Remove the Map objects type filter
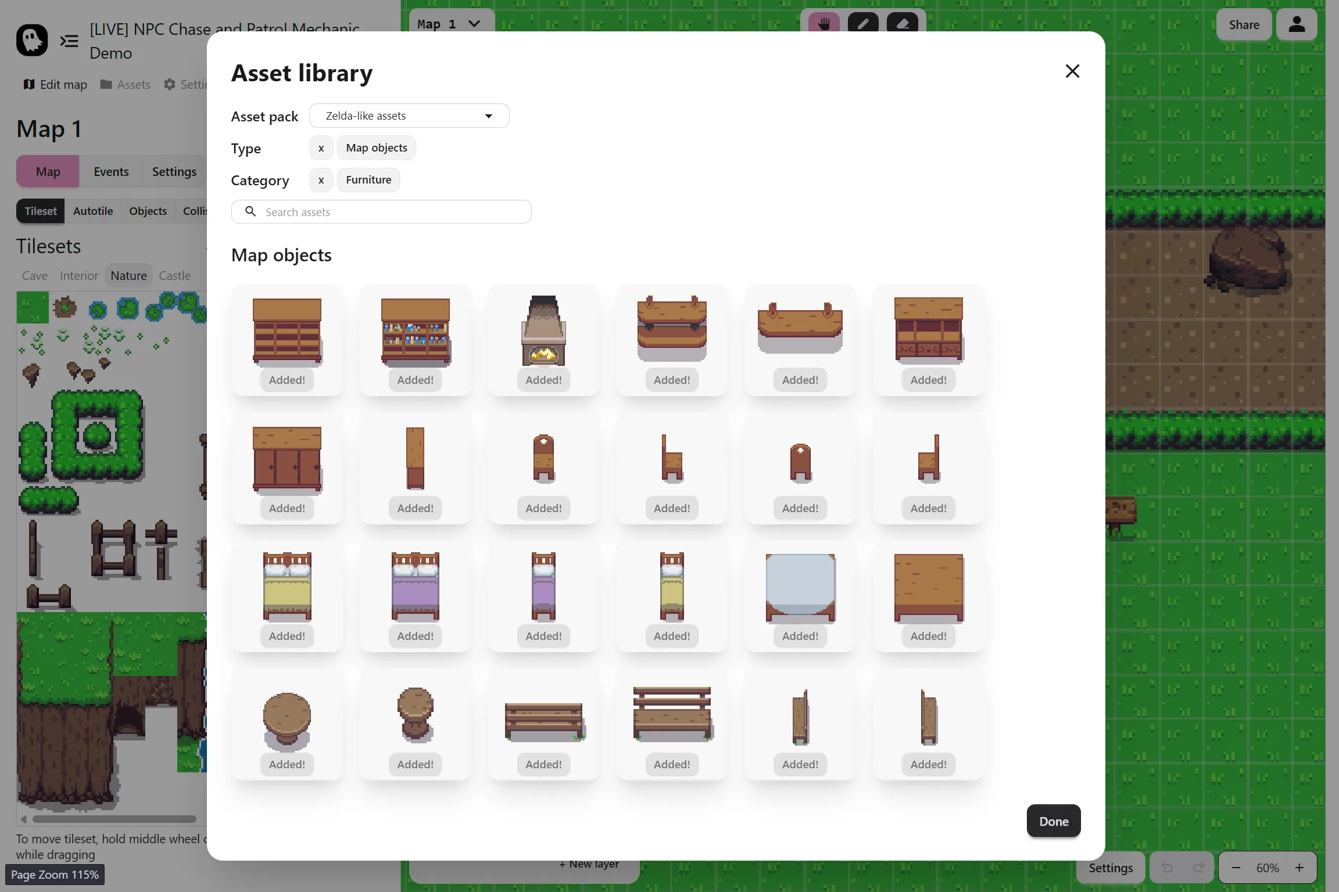 tap(321, 148)
